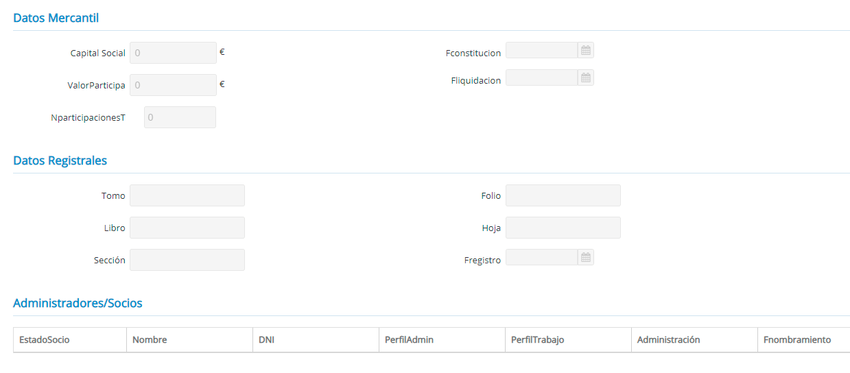Click the DNI column header
Screen dimensions: 850x373
click(x=267, y=340)
